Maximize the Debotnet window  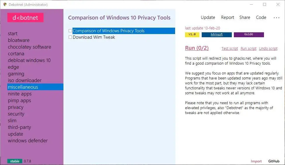(265, 4)
